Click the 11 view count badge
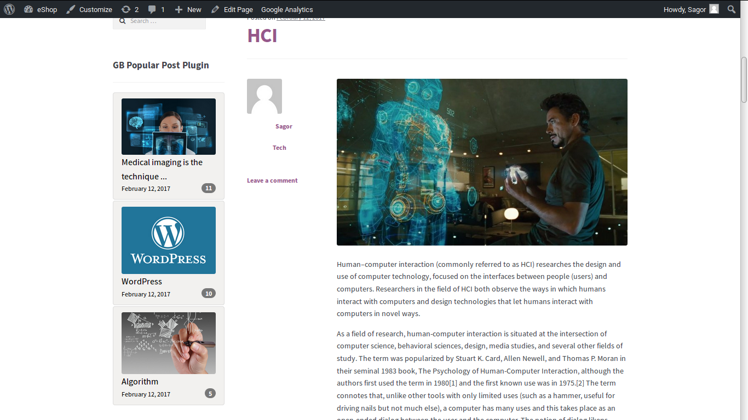The width and height of the screenshot is (748, 420). click(208, 189)
